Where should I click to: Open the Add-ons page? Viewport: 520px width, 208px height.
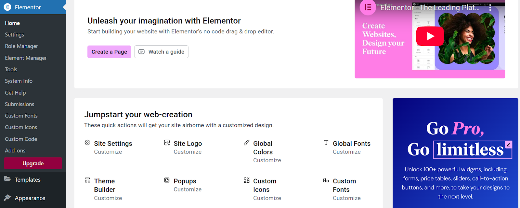[15, 151]
